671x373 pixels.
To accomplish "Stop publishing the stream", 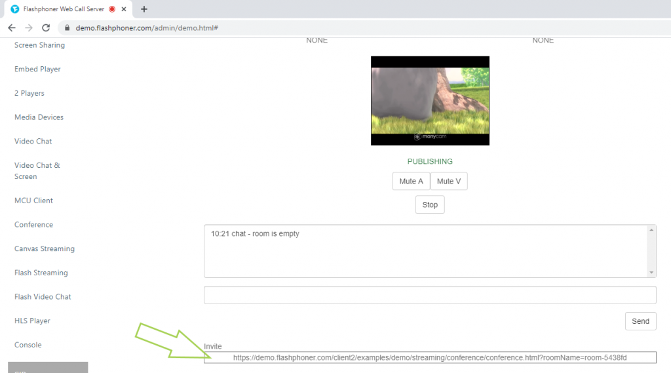I will (430, 205).
